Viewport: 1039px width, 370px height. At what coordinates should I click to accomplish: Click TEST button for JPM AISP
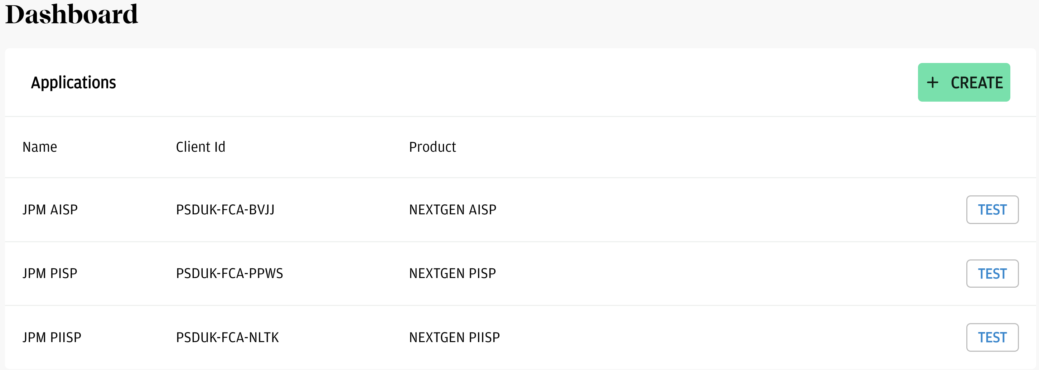tap(992, 210)
